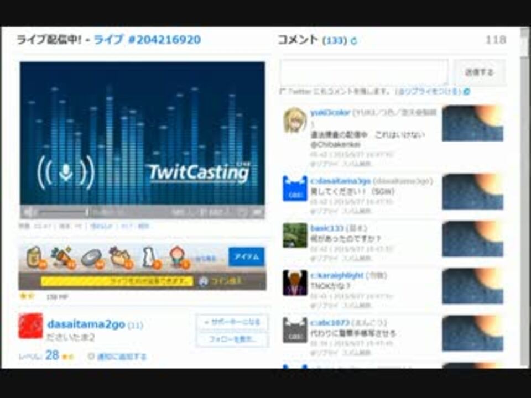Click the reply link under basic133's comment
This screenshot has height=398, width=531.
coord(324,258)
